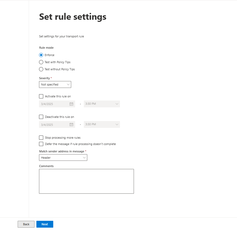Click Severity dropdown chevron arrow

click(x=68, y=84)
